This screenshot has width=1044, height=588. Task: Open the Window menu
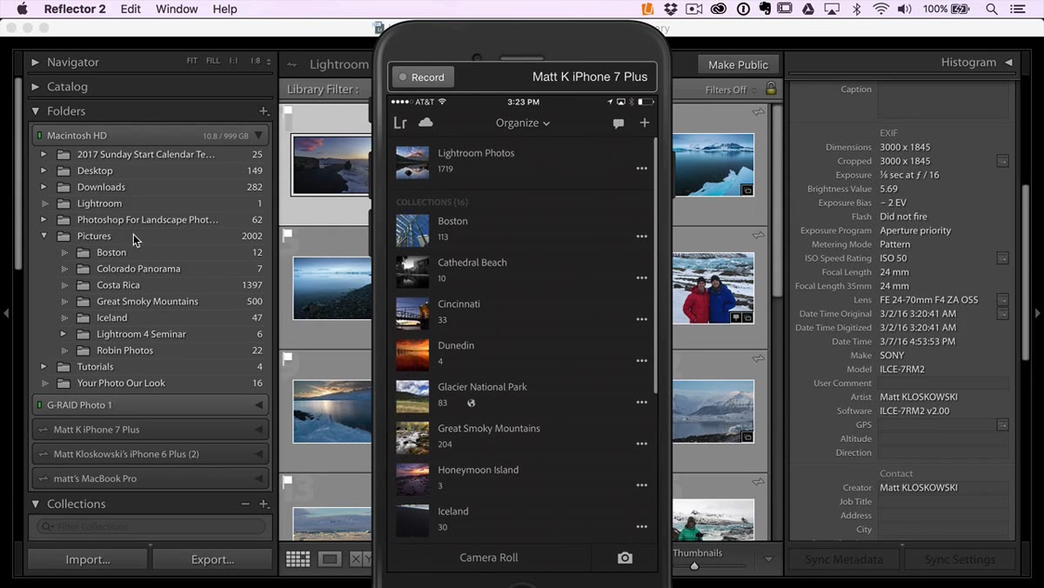point(177,9)
